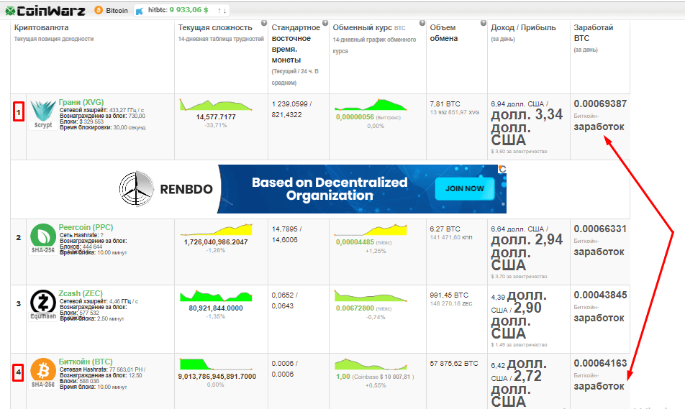Open XVG exchange rate chart
Viewport: 685px width, 409px height.
pyautogui.click(x=371, y=105)
